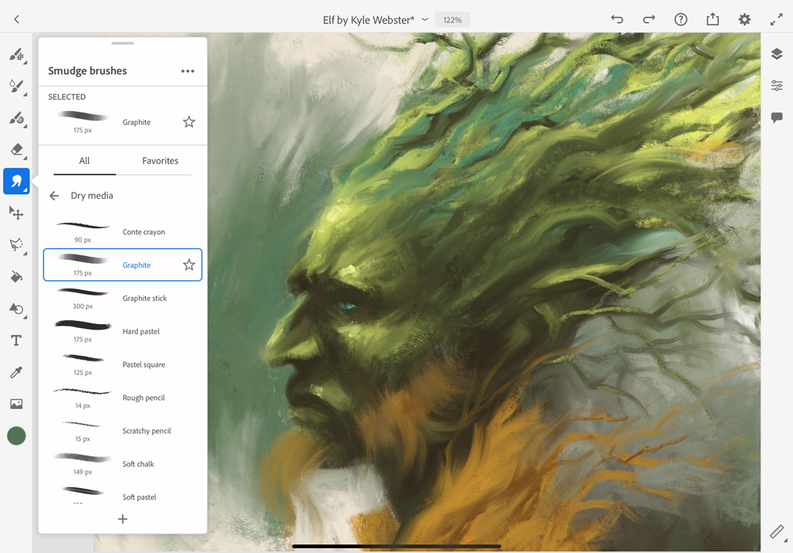Redo the last action
The image size is (793, 553).
pyautogui.click(x=649, y=19)
